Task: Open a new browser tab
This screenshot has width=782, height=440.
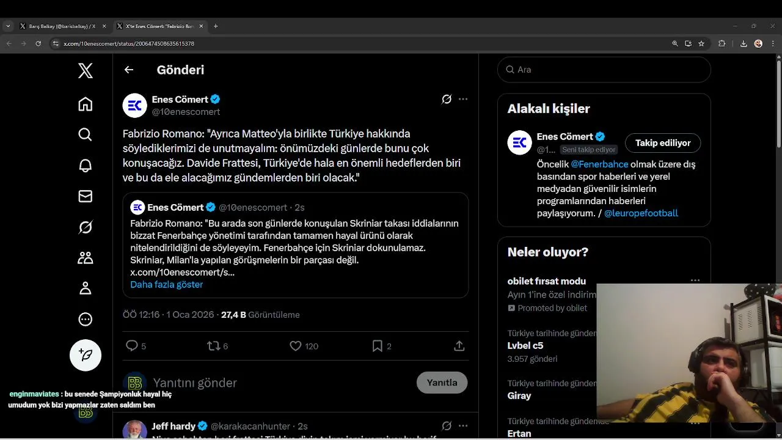Action: point(216,26)
